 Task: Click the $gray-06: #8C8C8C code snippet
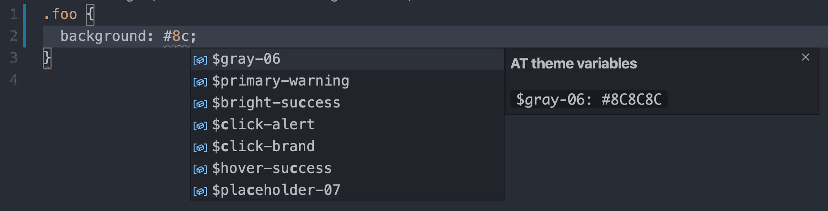click(x=589, y=99)
